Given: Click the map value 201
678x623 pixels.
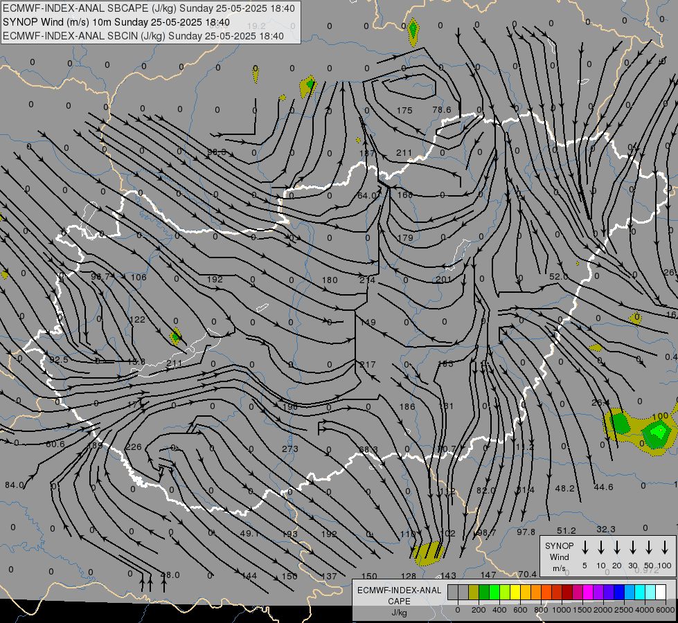Looking at the screenshot, I should click(444, 280).
